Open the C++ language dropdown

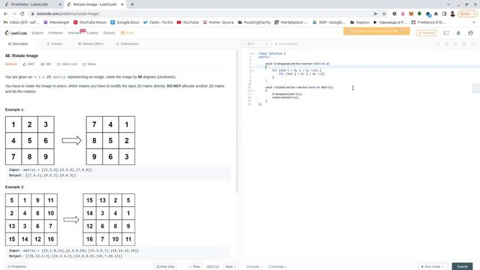(256, 43)
